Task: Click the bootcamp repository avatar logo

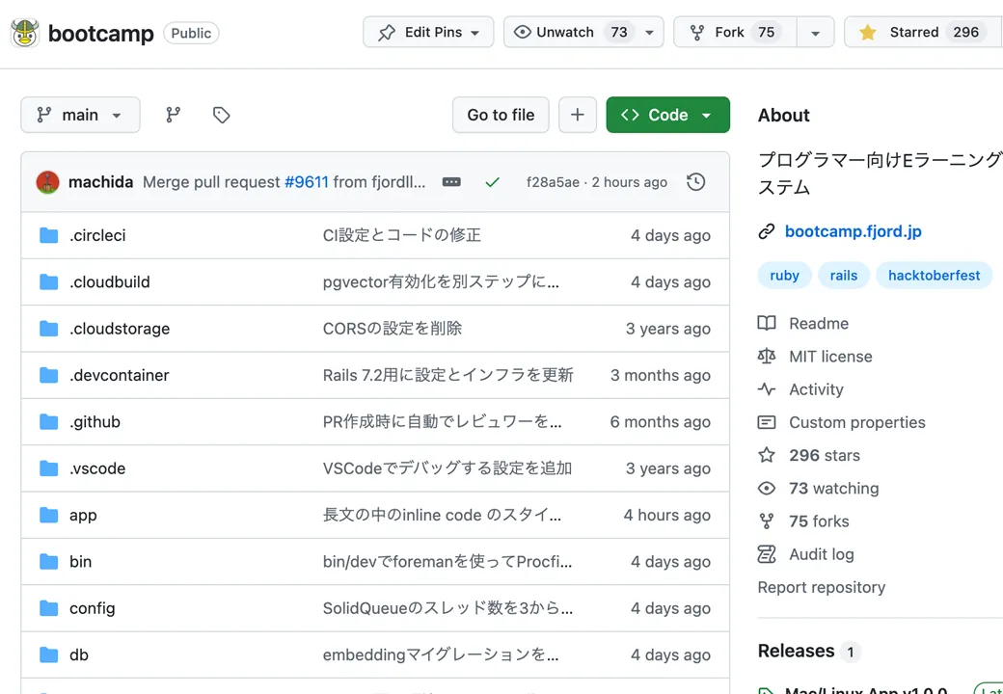Action: (x=25, y=33)
